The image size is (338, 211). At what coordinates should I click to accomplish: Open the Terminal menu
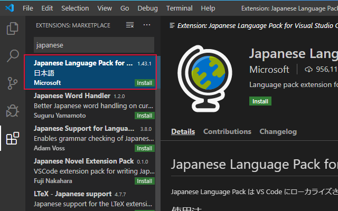pos(180,8)
